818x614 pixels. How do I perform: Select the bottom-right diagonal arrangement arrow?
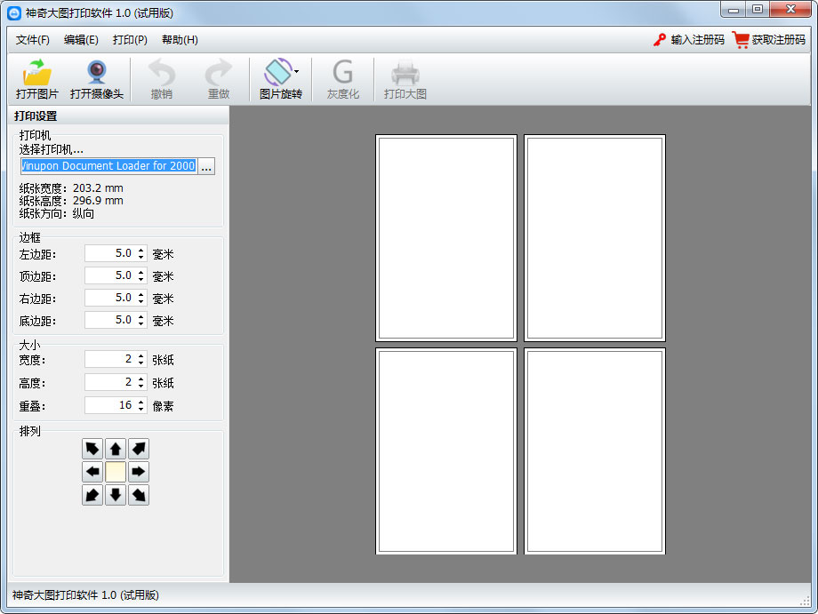[139, 495]
